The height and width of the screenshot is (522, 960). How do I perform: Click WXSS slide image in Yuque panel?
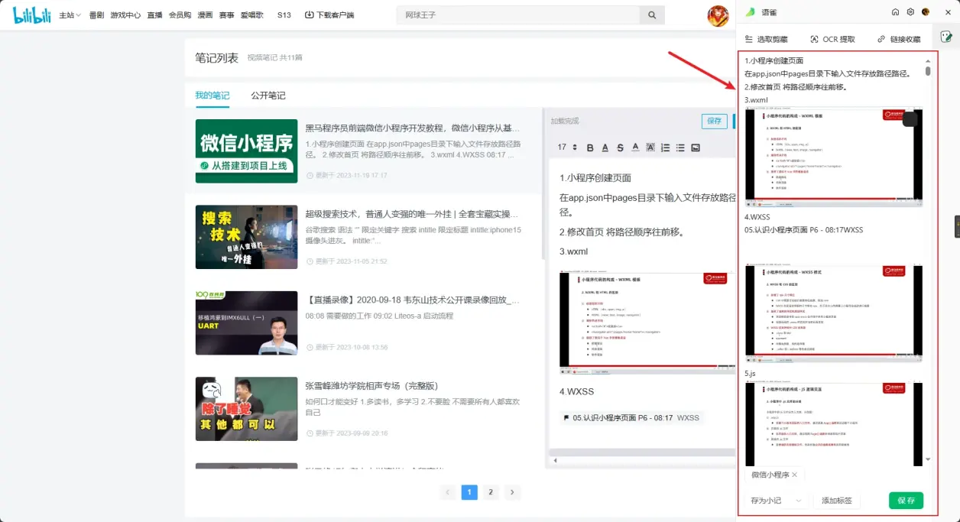pos(834,314)
